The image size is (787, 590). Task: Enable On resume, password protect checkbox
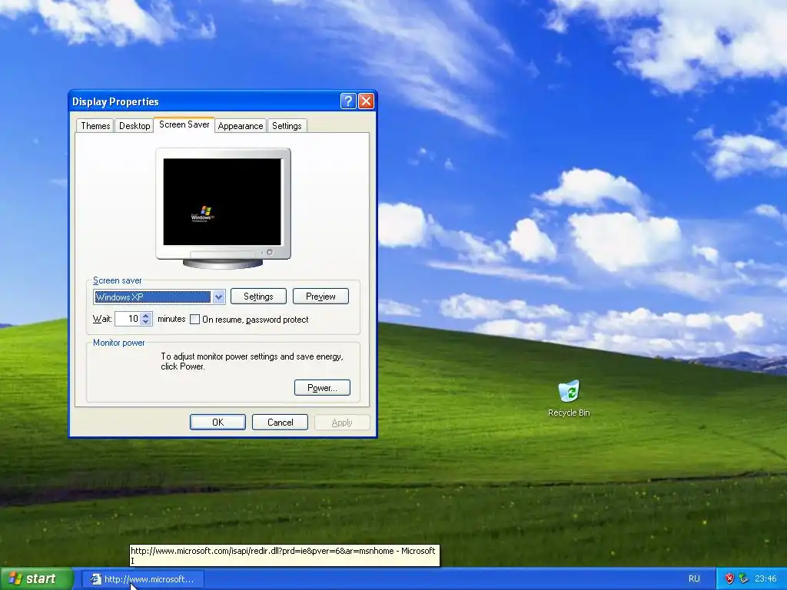[194, 319]
